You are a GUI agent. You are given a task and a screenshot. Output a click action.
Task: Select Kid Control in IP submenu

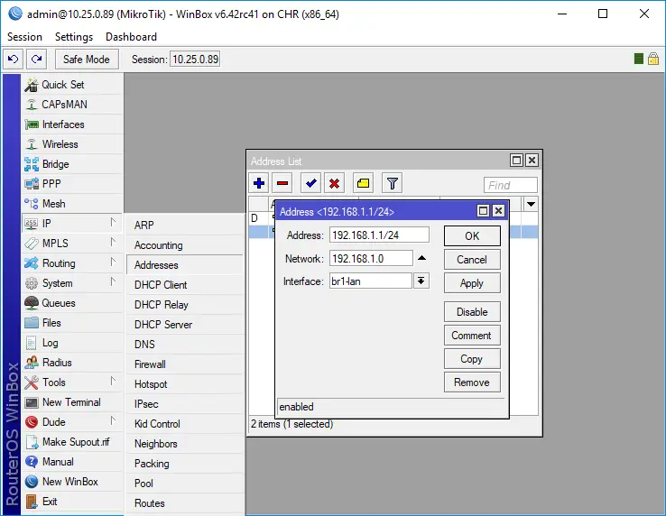click(x=185, y=424)
